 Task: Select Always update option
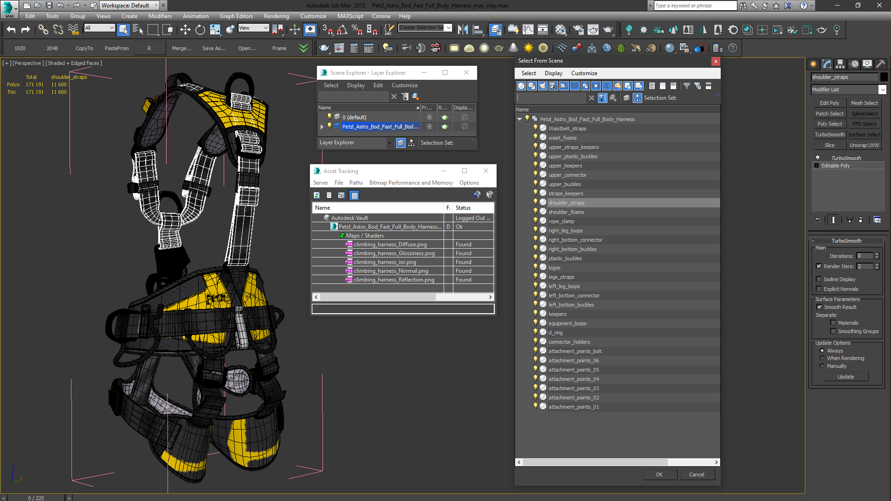click(x=822, y=350)
